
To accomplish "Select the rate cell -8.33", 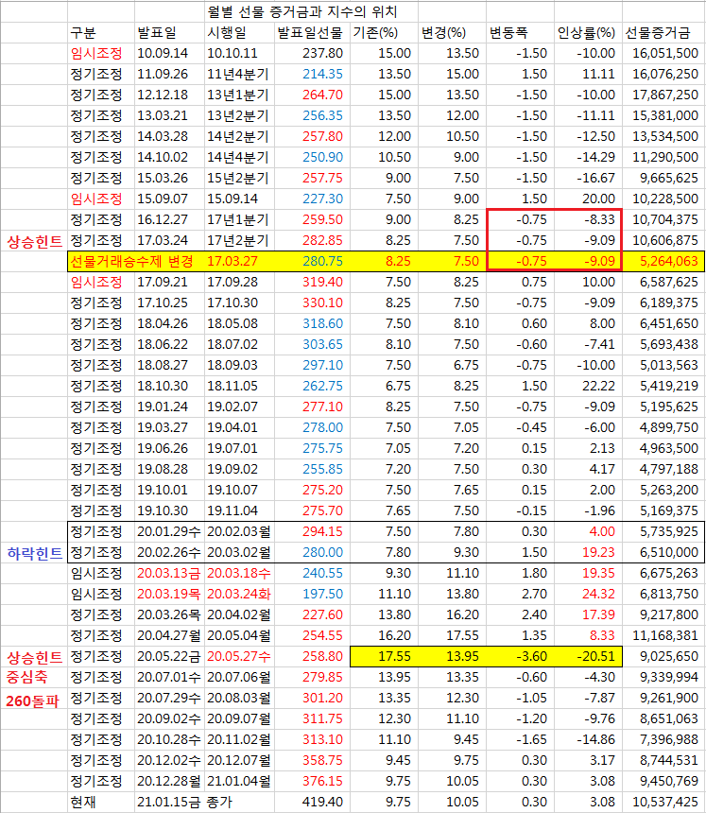I will (600, 219).
